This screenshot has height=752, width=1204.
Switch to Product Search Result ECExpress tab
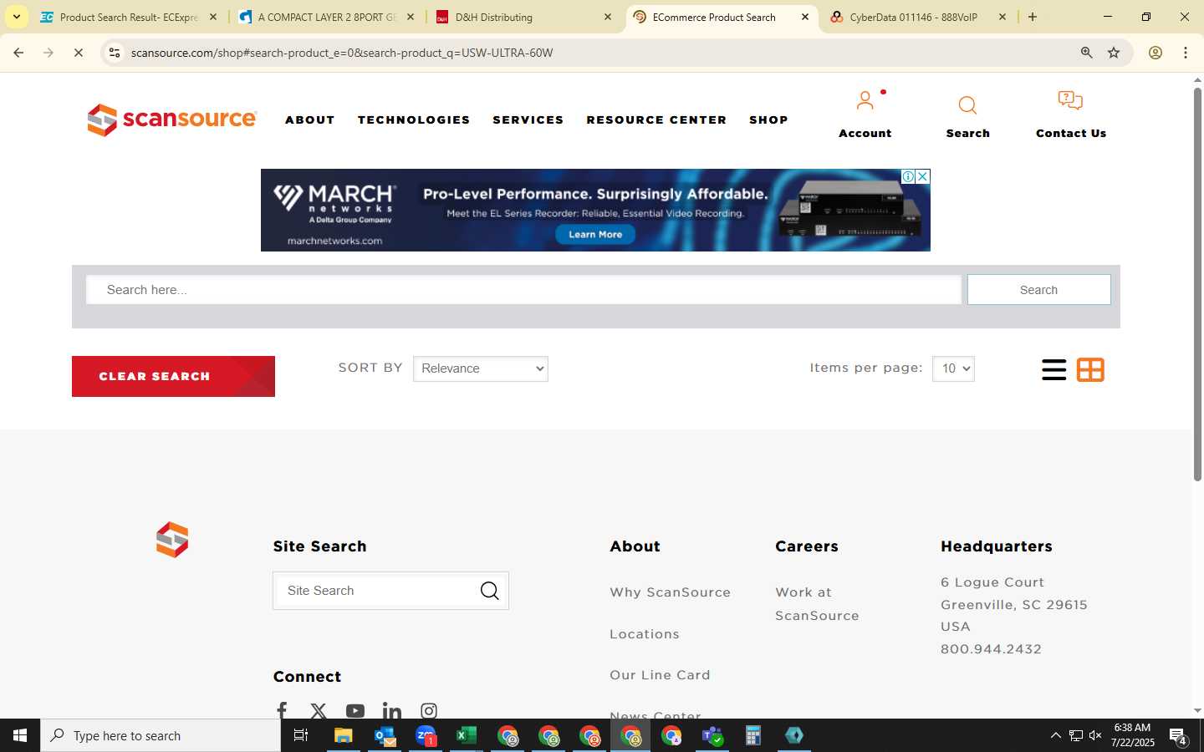click(129, 17)
